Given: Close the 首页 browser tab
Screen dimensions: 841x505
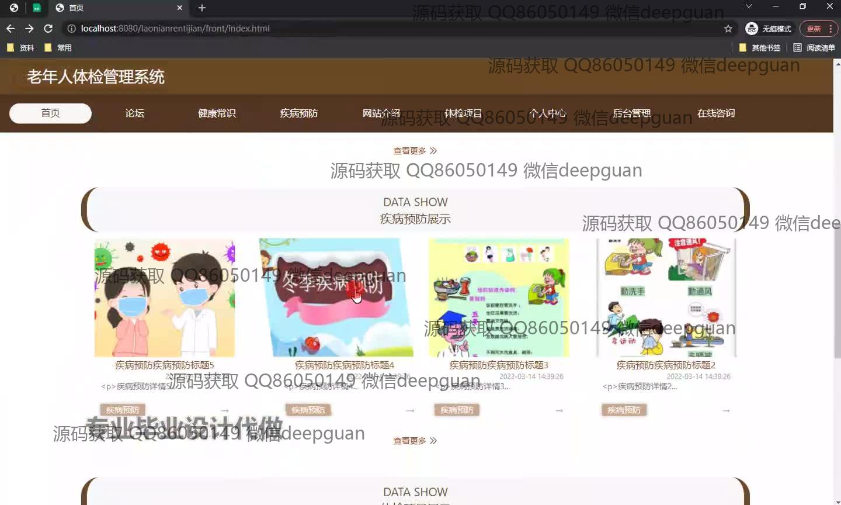Looking at the screenshot, I should click(179, 8).
